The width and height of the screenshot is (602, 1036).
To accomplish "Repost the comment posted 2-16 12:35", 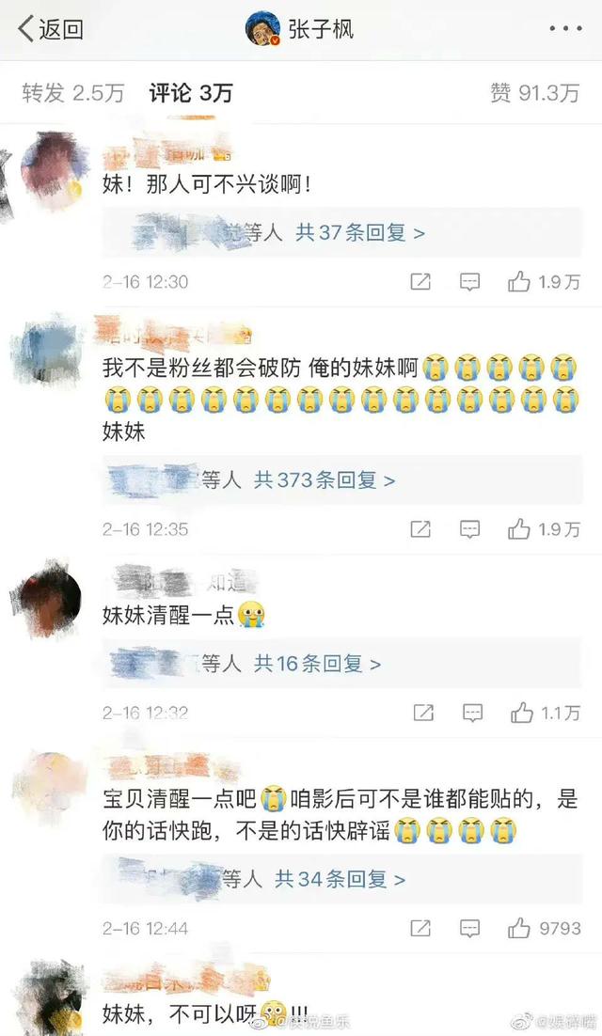I will point(420,529).
